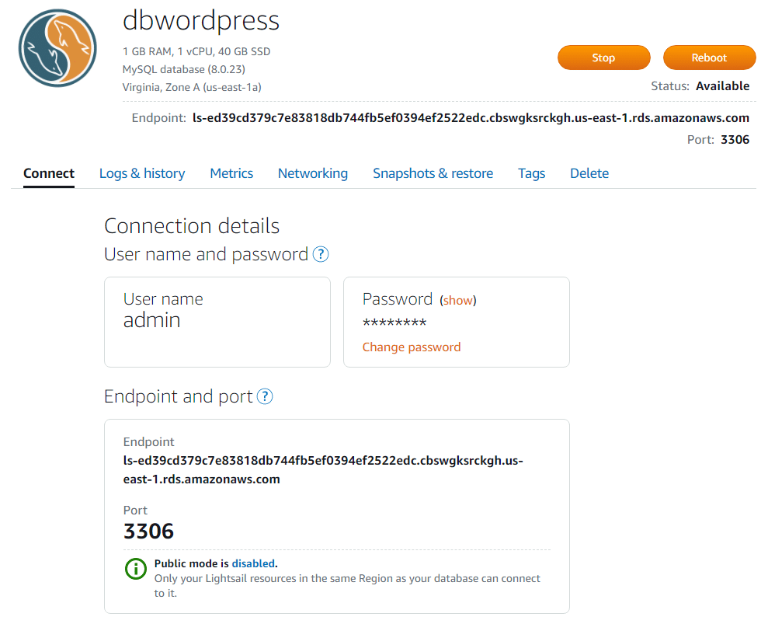Open help for Endpoint and port
The image size is (761, 617).
(x=265, y=396)
